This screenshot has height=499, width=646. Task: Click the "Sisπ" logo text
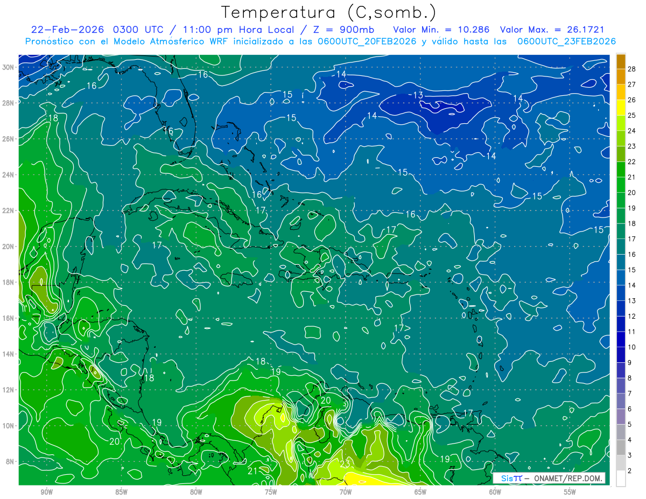coord(511,478)
